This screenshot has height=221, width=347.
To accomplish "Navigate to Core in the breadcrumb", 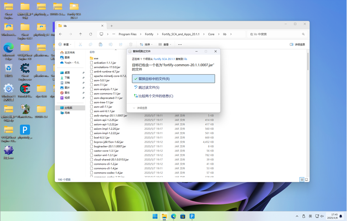I will pos(211,34).
